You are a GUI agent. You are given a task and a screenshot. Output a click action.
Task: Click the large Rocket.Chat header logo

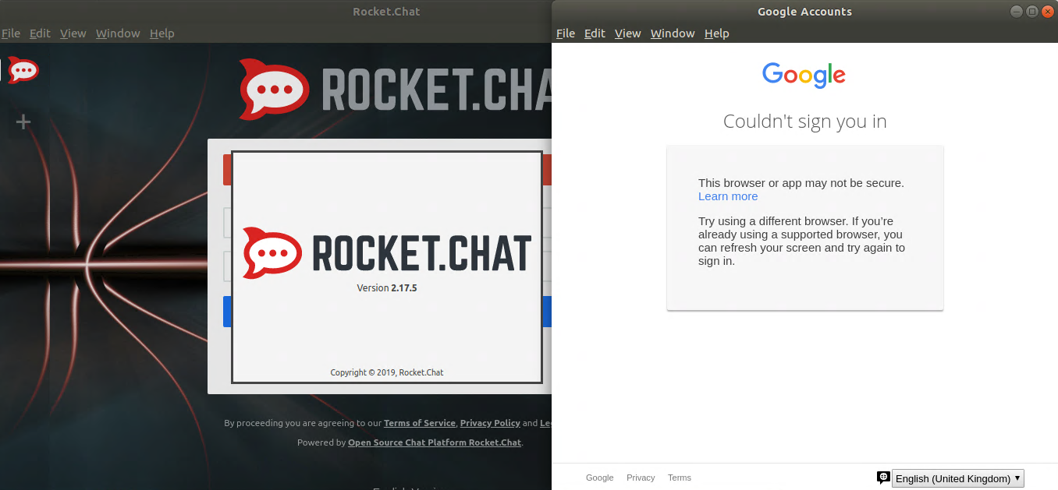[x=396, y=90]
